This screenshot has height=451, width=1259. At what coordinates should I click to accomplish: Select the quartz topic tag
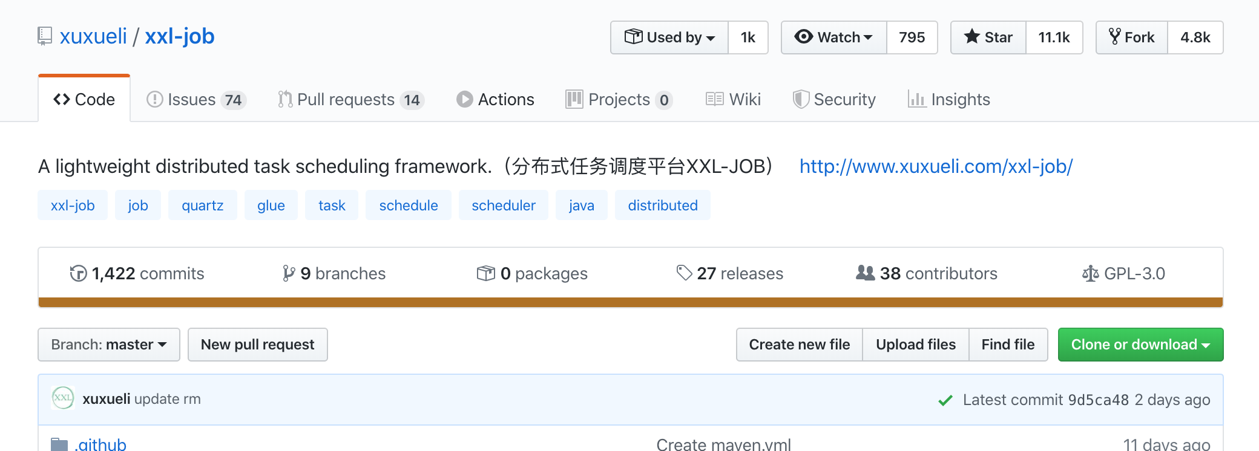(203, 205)
